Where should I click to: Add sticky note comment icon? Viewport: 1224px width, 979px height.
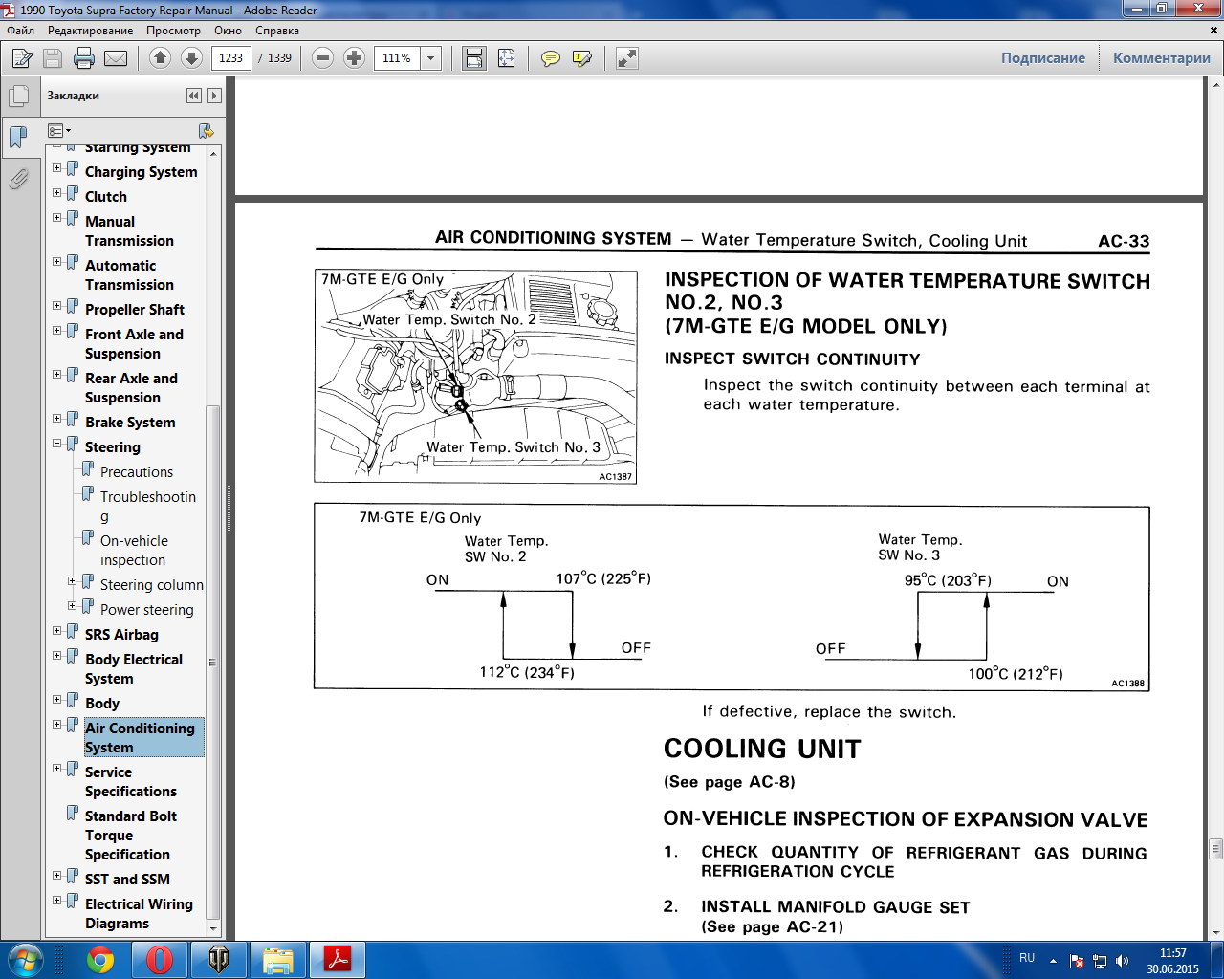[551, 58]
